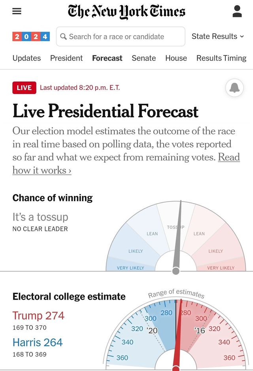Switch to the Updates tab

pos(26,58)
